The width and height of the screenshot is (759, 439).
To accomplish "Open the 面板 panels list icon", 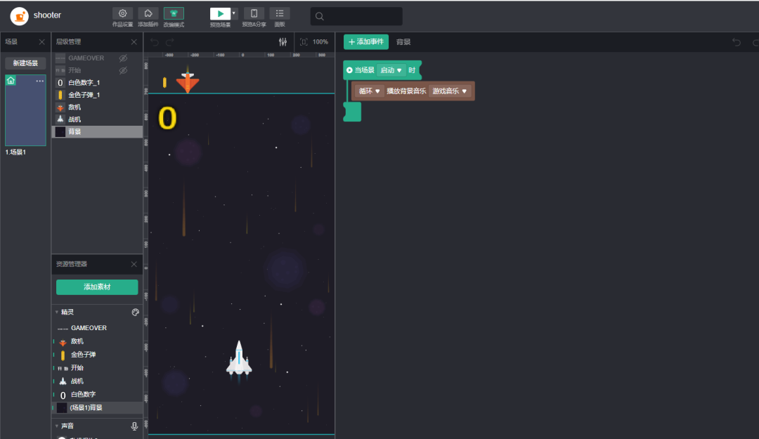I will pyautogui.click(x=279, y=13).
